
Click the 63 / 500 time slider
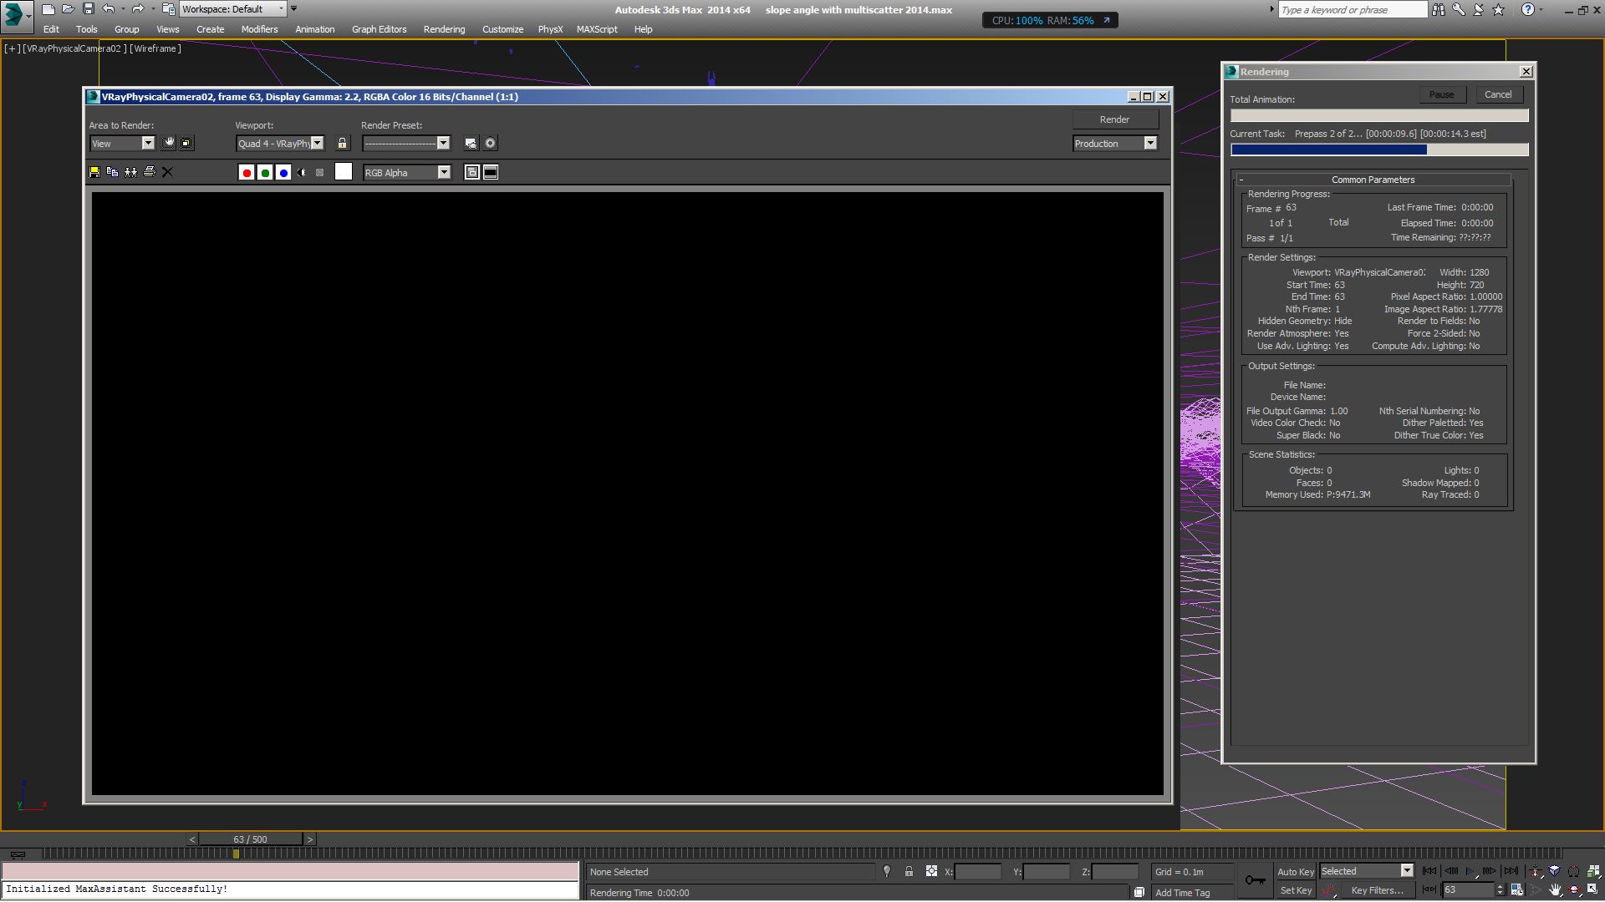click(x=251, y=839)
